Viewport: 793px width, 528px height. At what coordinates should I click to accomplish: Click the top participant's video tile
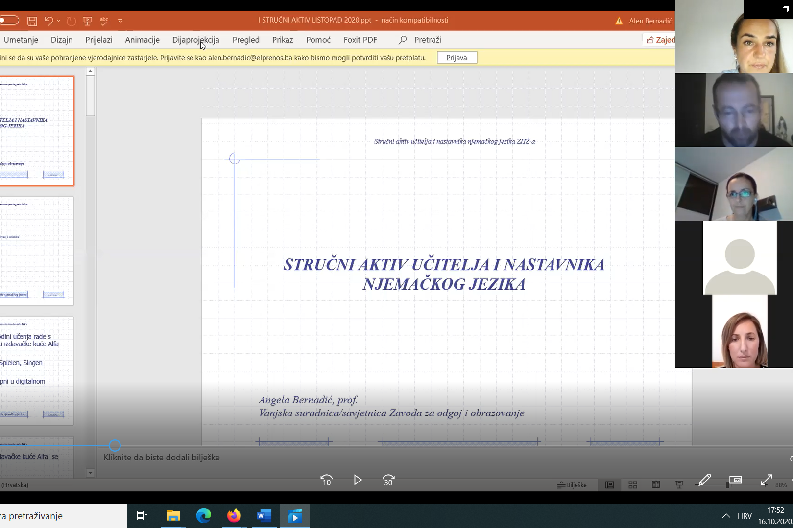click(734, 37)
